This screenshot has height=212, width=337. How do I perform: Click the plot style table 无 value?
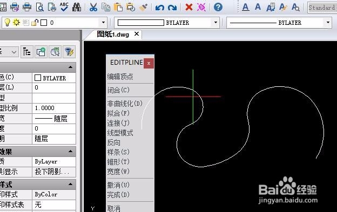(x=54, y=204)
